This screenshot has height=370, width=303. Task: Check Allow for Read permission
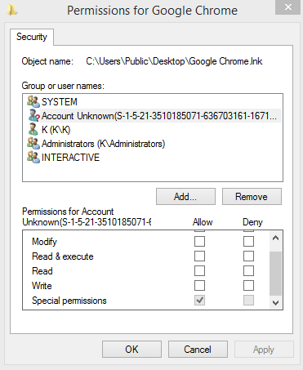(199, 270)
